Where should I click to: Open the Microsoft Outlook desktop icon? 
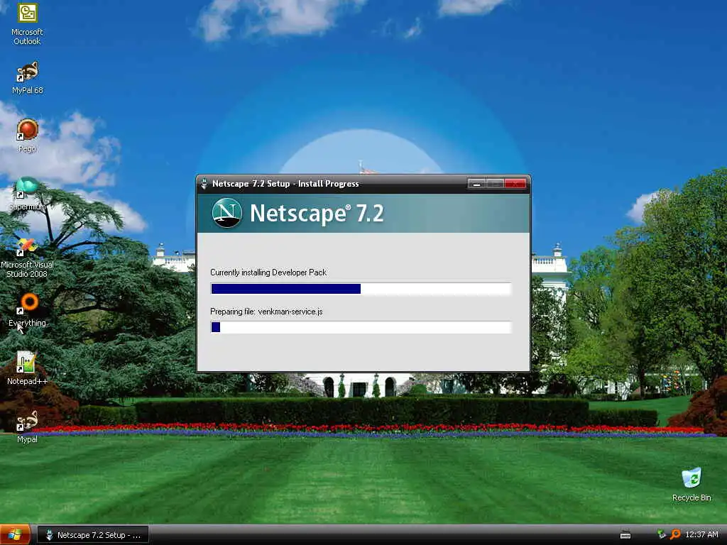click(28, 23)
